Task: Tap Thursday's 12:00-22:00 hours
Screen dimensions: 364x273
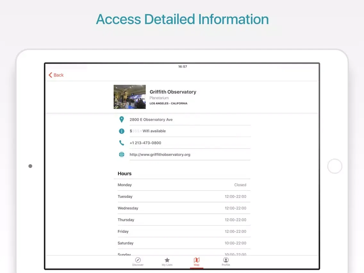Action: point(236,220)
